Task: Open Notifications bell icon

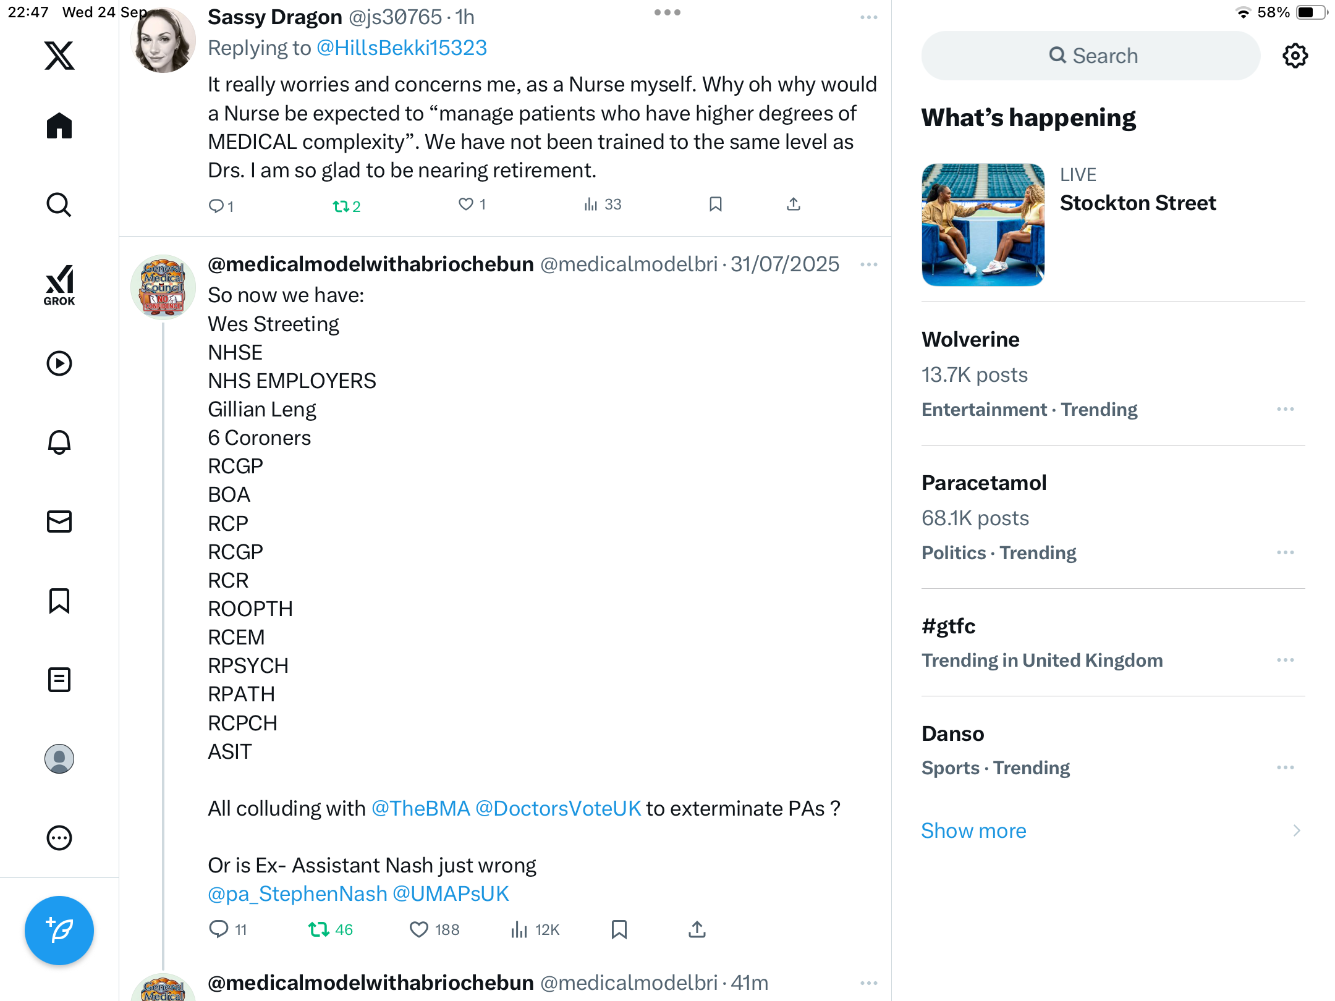Action: [59, 442]
